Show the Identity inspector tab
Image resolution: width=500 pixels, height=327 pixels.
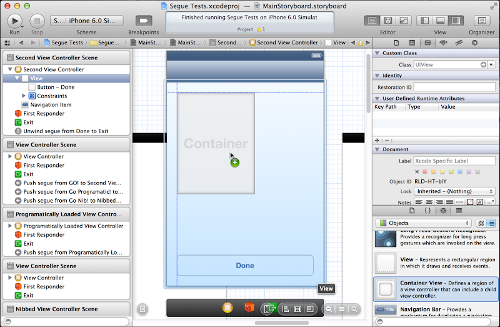[x=427, y=43]
